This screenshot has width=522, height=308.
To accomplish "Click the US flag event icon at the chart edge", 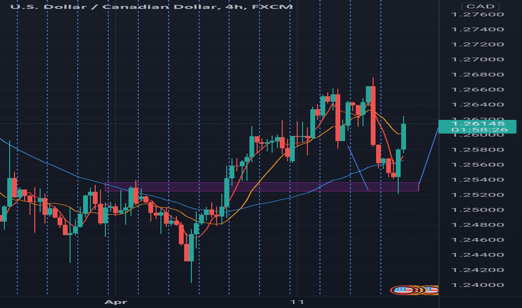I will 432,290.
